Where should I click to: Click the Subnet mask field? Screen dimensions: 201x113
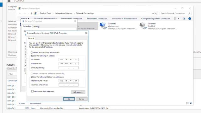click(68, 64)
